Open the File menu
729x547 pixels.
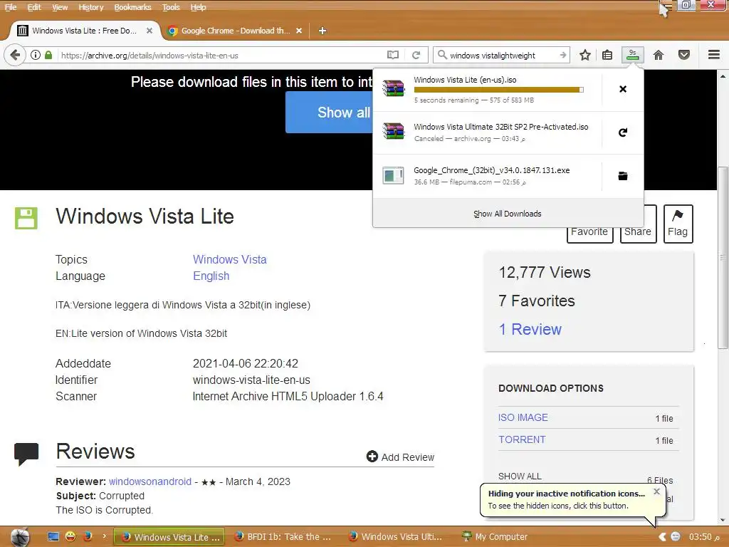point(10,7)
